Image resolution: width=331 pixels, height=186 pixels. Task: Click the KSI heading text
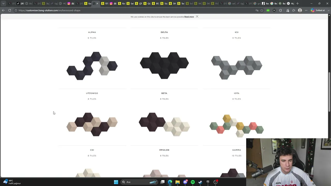237,32
